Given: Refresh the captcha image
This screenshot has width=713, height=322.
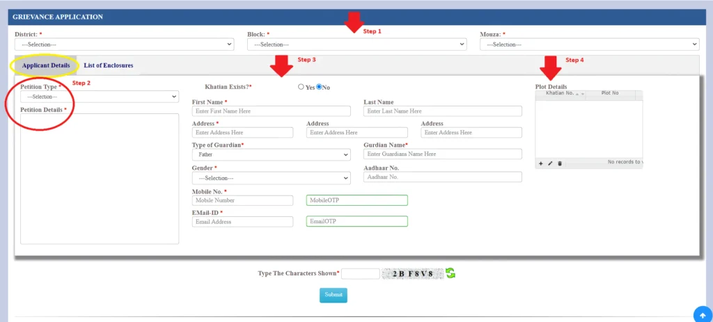Looking at the screenshot, I should coord(450,273).
